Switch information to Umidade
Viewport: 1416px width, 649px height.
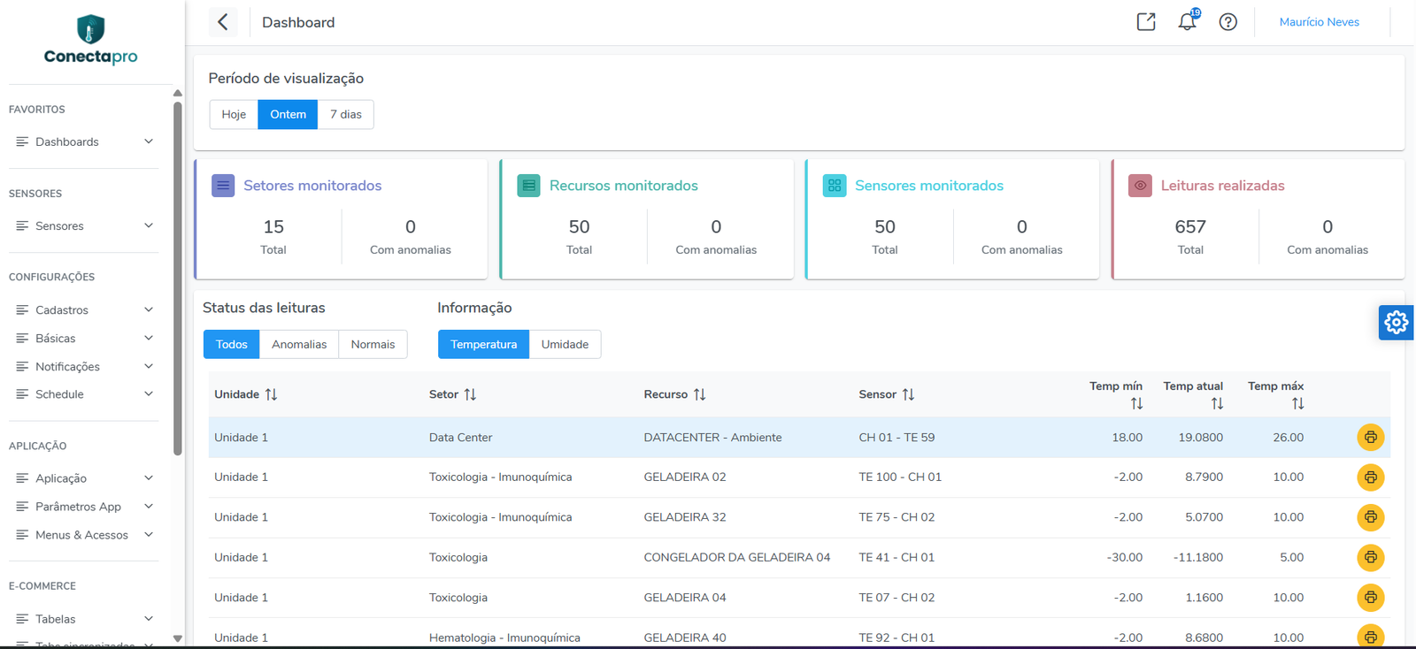point(565,344)
